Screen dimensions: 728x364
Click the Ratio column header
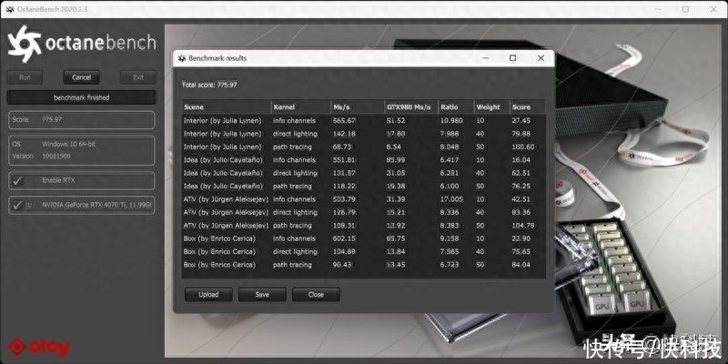point(456,106)
